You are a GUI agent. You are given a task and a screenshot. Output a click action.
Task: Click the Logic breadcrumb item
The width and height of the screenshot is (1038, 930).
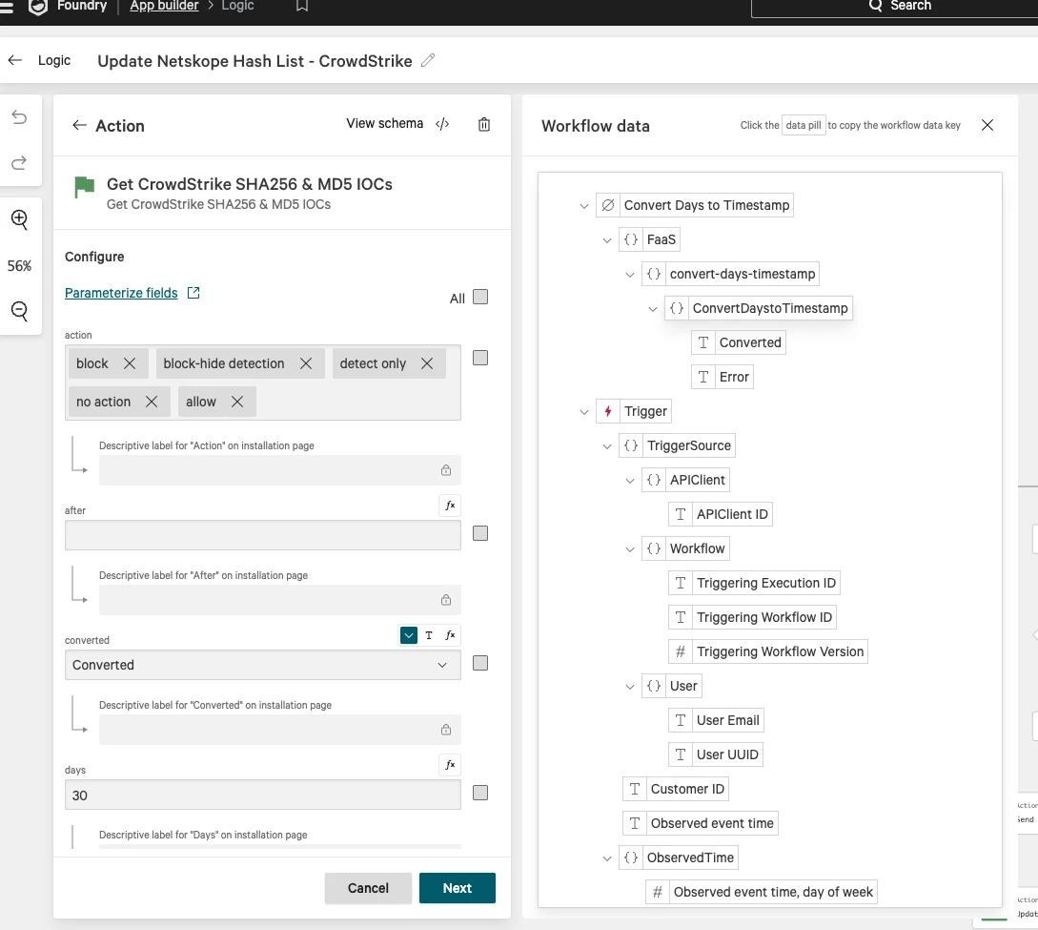point(237,6)
